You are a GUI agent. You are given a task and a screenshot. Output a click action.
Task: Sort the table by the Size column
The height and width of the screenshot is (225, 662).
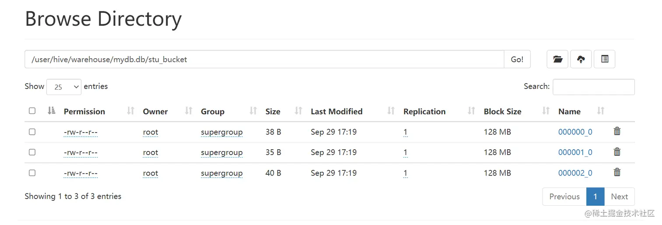273,112
